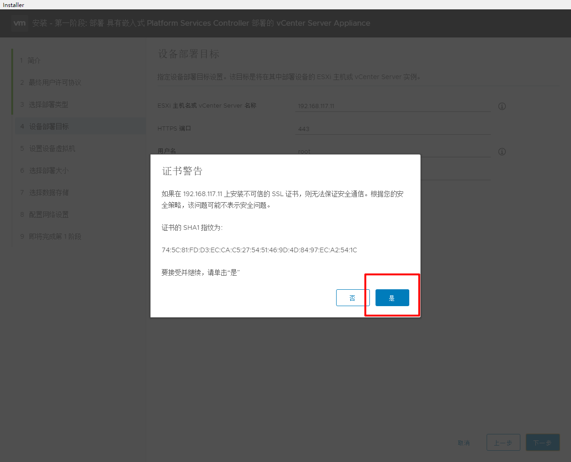Click the HTTPS 端口 field showing 443
571x462 pixels.
coord(393,129)
